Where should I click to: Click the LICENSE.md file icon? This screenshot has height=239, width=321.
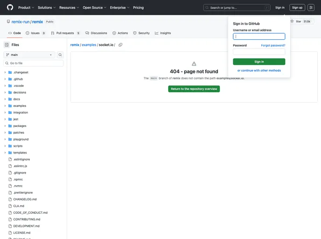click(x=10, y=232)
